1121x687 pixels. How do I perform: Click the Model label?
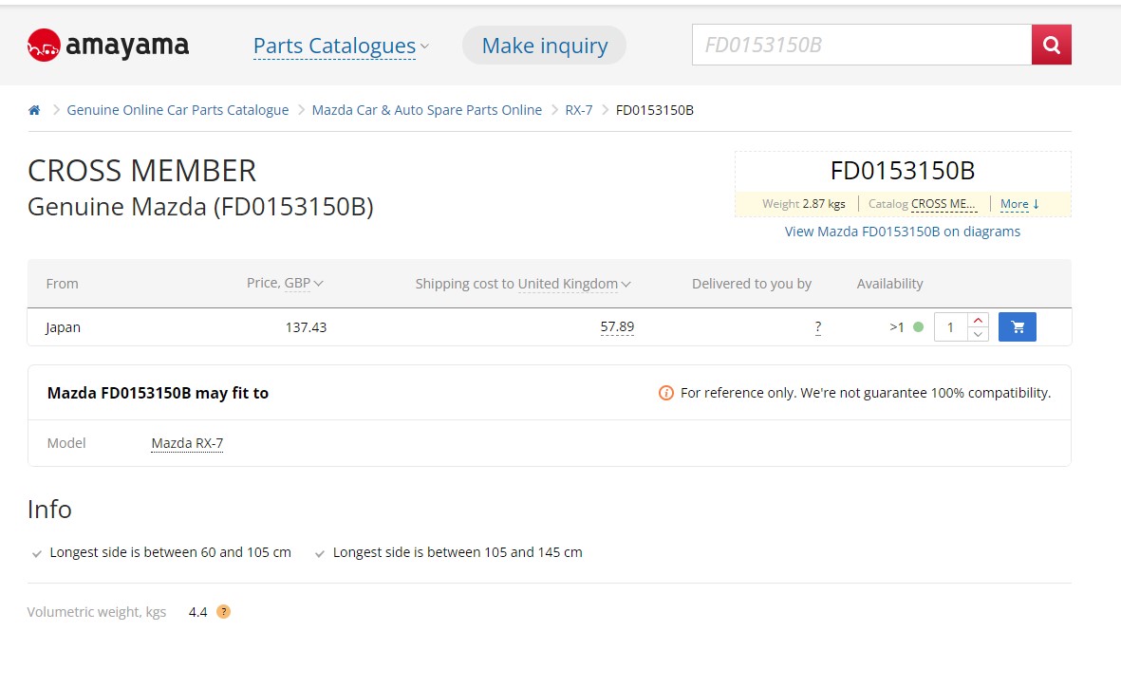66,443
